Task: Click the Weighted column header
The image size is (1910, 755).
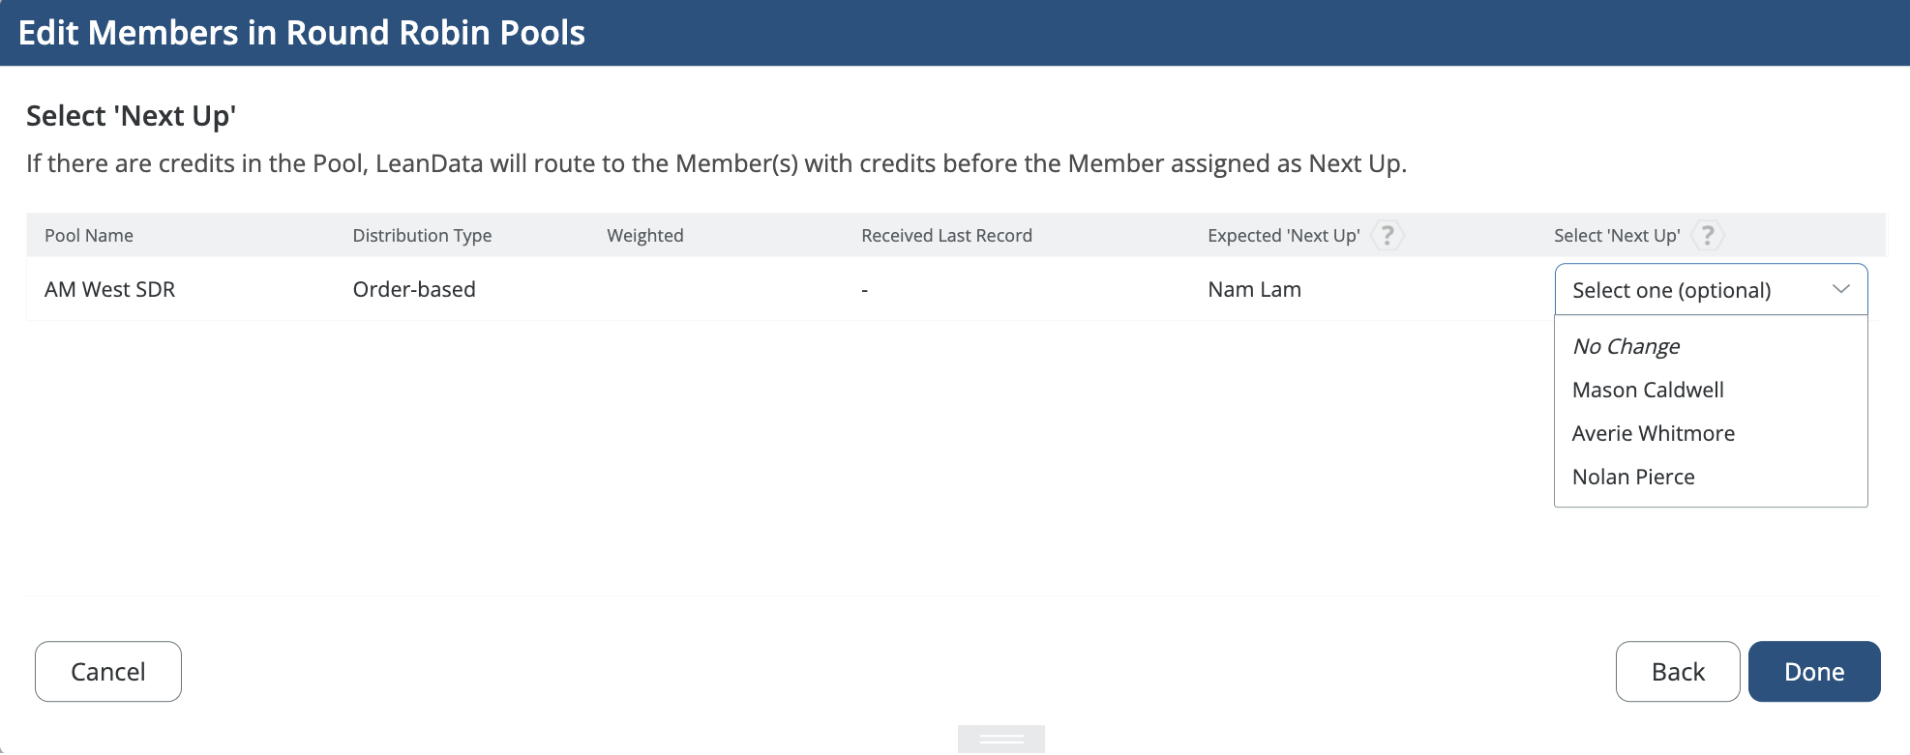Action: pos(644,235)
